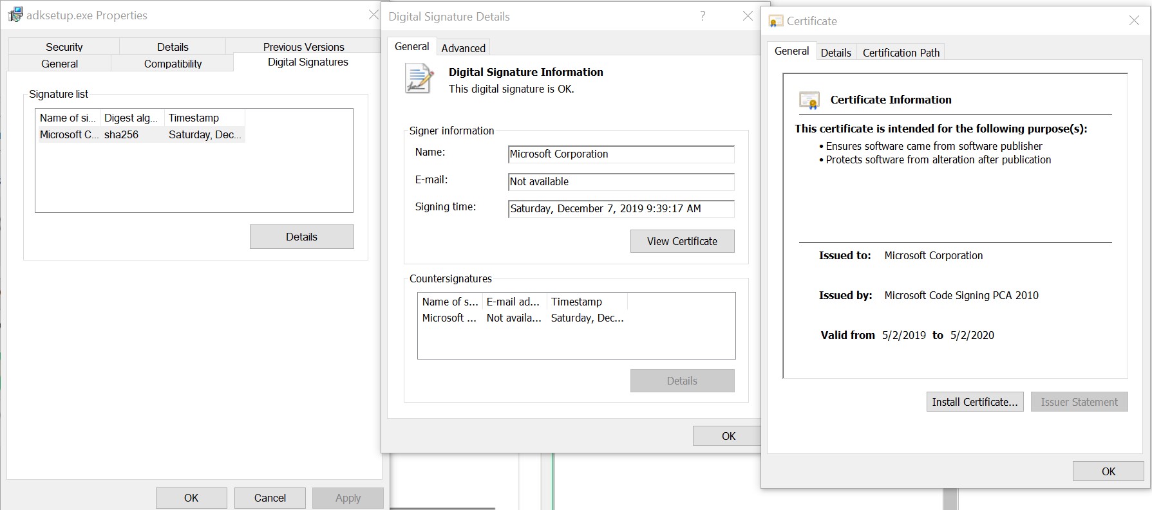Select the Digital Signatures tab
The width and height of the screenshot is (1152, 510).
[x=308, y=62]
